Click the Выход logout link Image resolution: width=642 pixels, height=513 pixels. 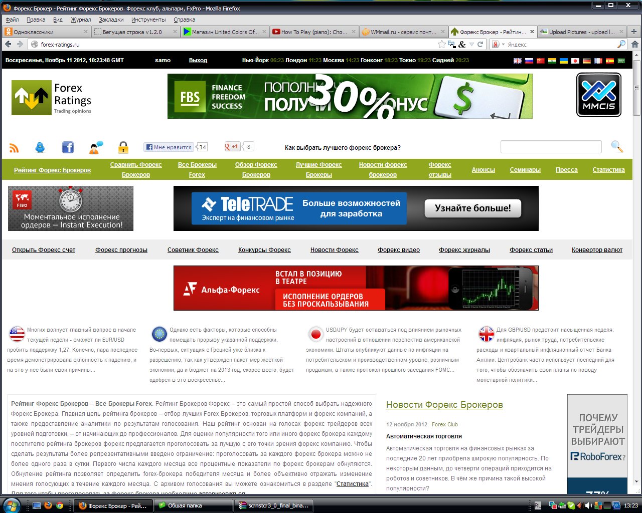coord(198,60)
